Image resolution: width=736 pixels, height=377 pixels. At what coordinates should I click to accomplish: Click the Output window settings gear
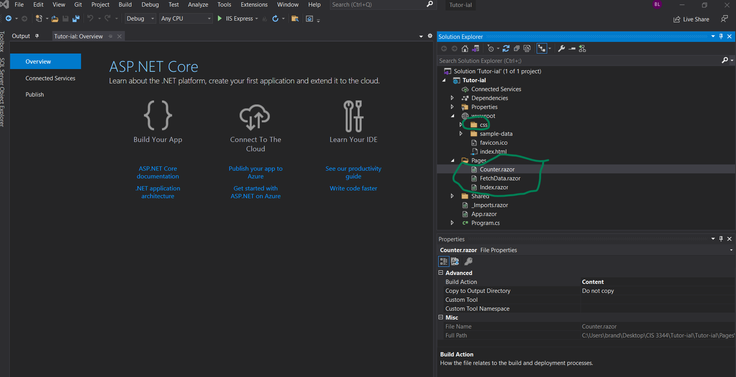[430, 36]
